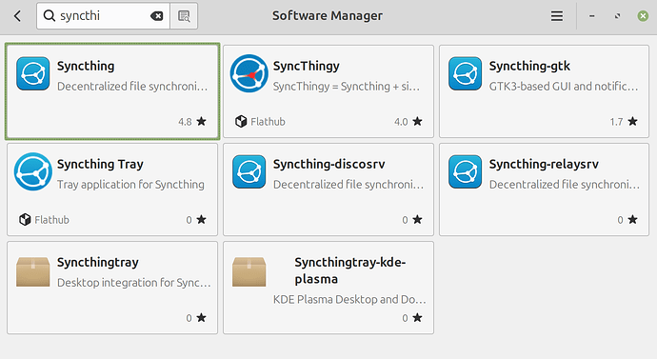
Task: Clear the search text with the backspace icon
Action: point(157,16)
